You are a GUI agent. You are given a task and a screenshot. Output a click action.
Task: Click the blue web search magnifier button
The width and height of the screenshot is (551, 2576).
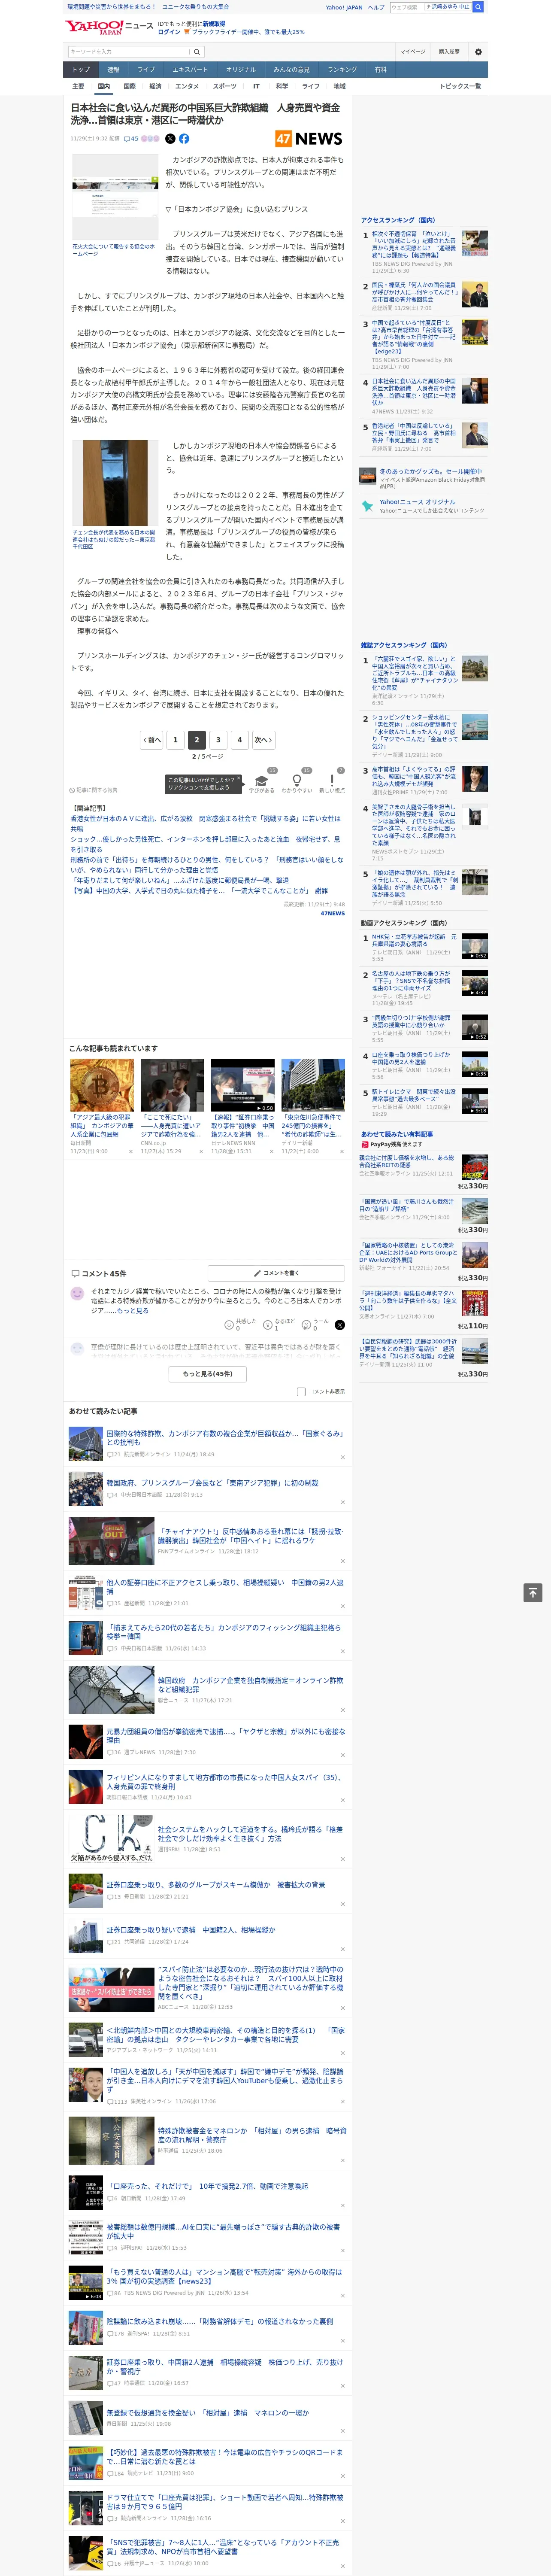click(478, 7)
